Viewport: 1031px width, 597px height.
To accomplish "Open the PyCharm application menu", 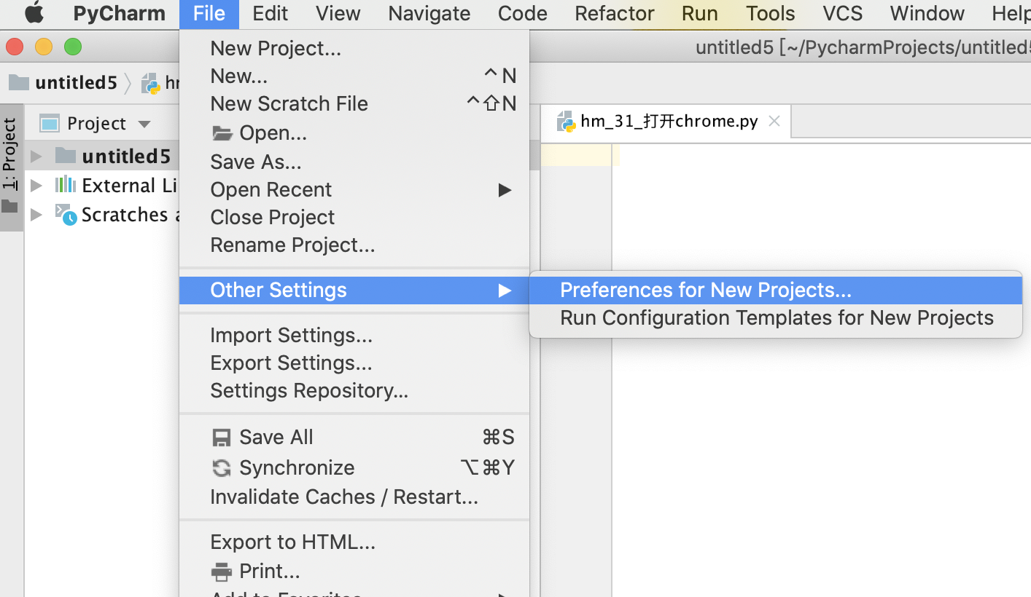I will pyautogui.click(x=119, y=13).
